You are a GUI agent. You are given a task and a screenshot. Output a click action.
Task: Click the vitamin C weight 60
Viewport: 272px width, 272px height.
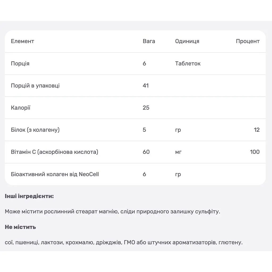coord(146,152)
